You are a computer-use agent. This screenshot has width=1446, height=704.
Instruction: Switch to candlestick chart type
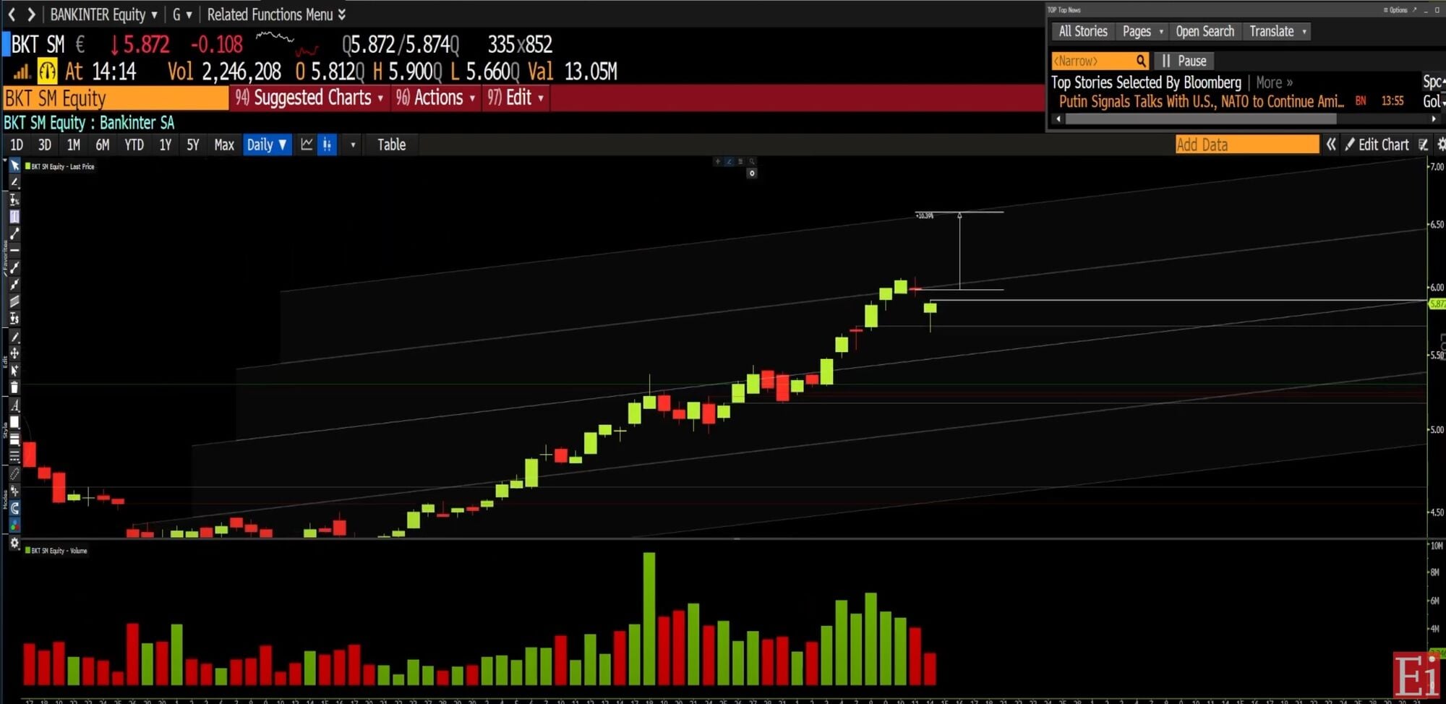pyautogui.click(x=328, y=145)
